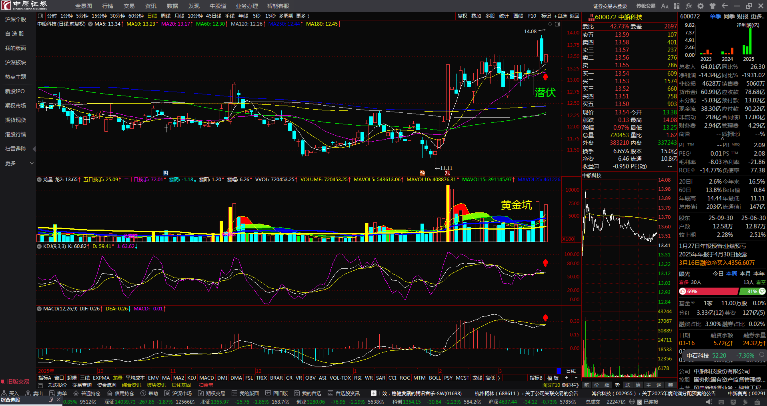Viewport: 767px width, 406px height.
Task: Click the blue scroll marker above 日线
Action: 559,371
